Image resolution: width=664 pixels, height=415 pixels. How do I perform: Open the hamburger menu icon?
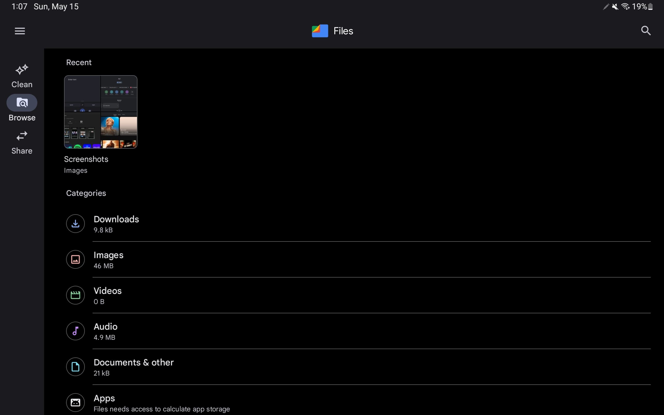click(20, 31)
